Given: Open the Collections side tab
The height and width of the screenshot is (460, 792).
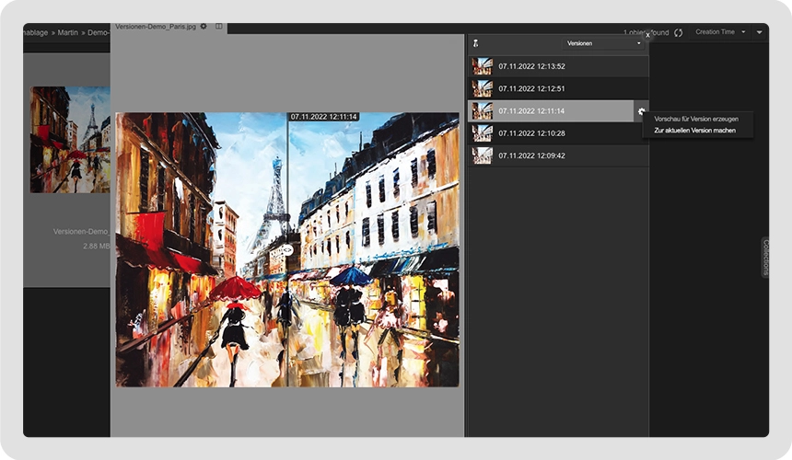Looking at the screenshot, I should pyautogui.click(x=764, y=258).
